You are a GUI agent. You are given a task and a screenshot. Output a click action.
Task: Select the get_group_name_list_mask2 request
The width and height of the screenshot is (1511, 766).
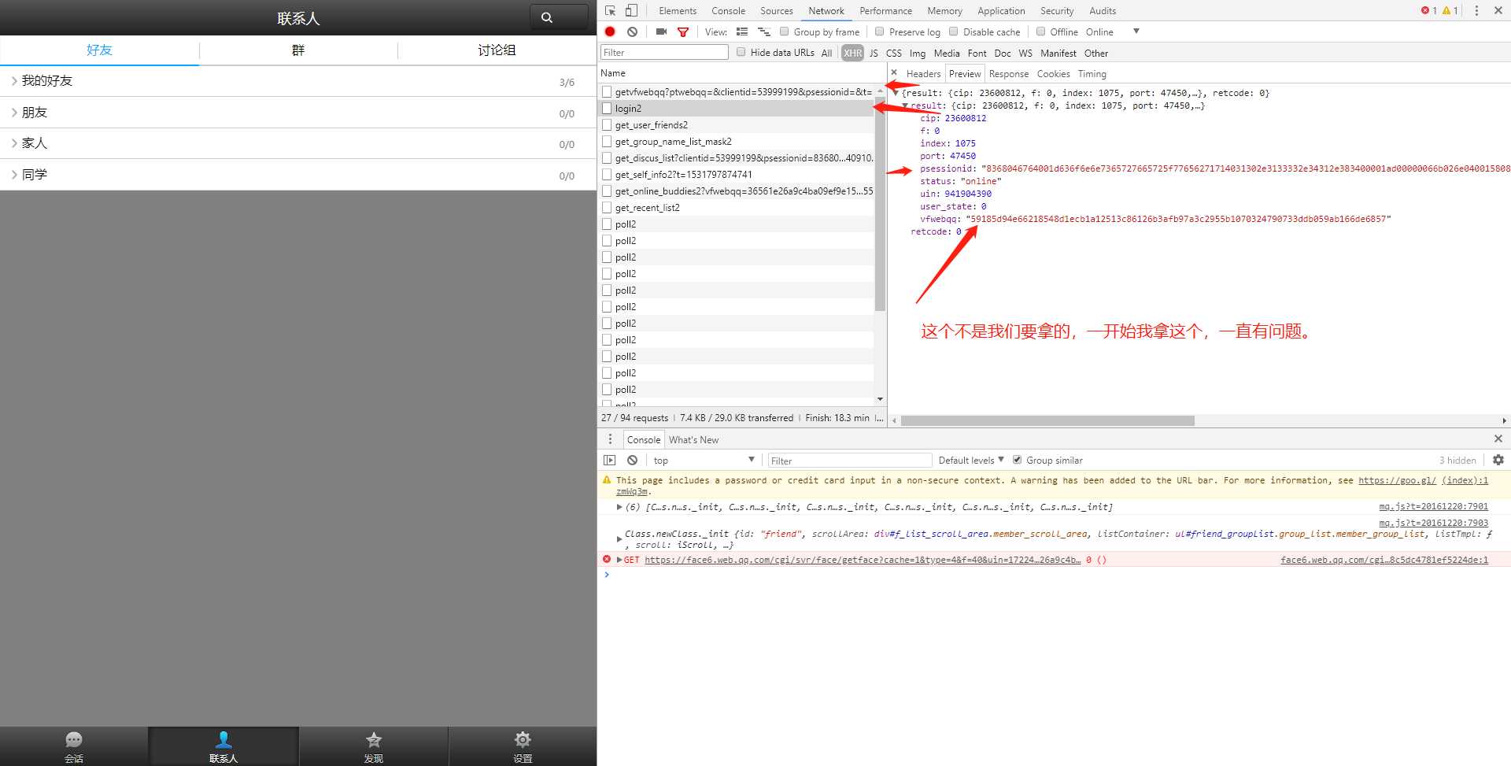[x=673, y=142]
